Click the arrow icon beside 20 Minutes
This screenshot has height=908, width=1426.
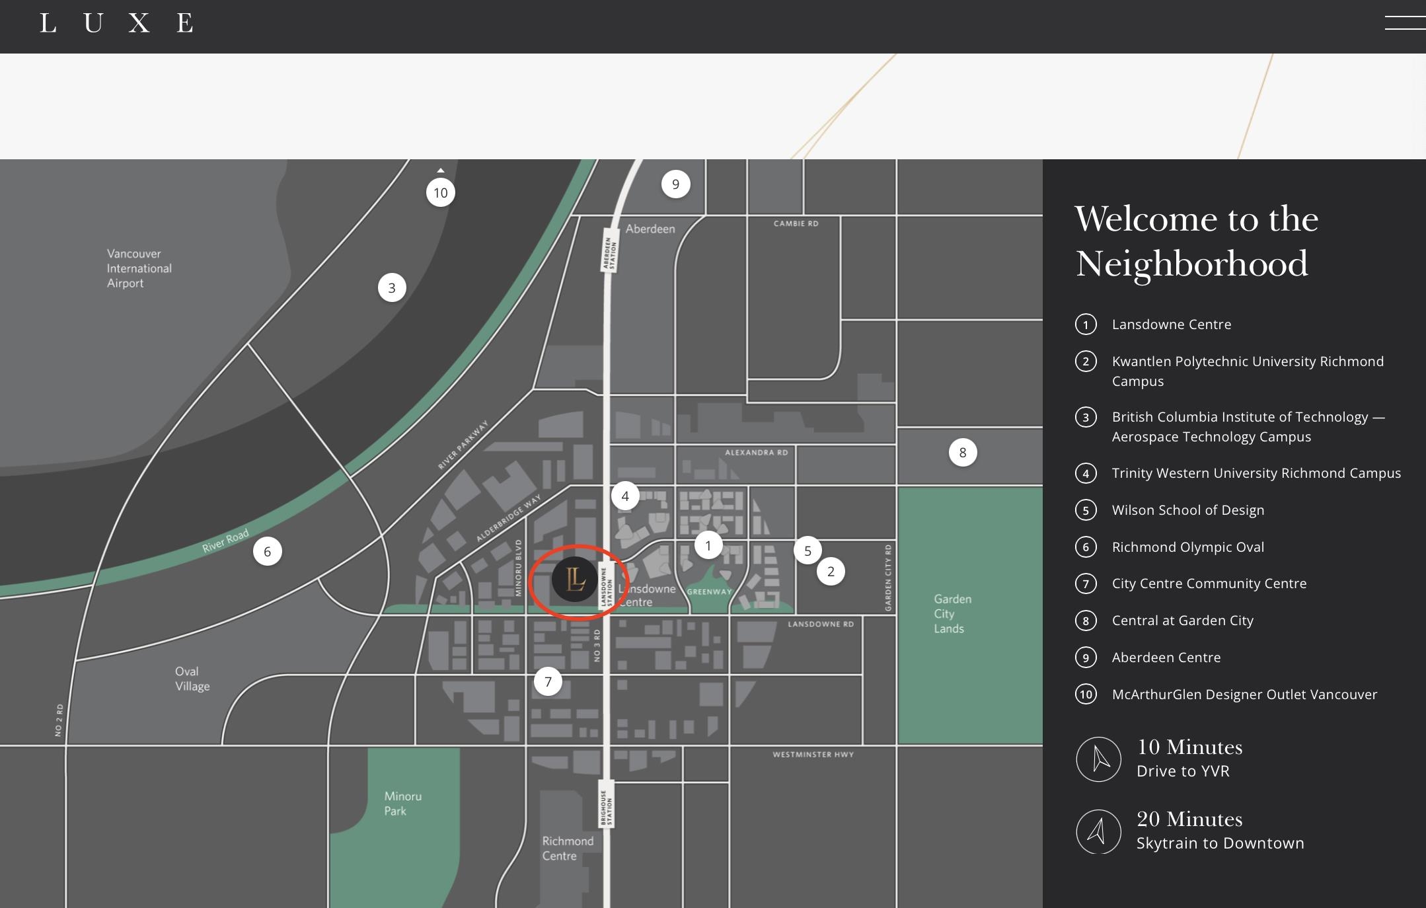coord(1099,831)
